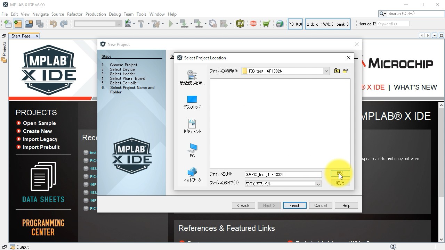The height and width of the screenshot is (250, 445).
Task: Open the Data Sheets documents icon
Action: [x=43, y=176]
